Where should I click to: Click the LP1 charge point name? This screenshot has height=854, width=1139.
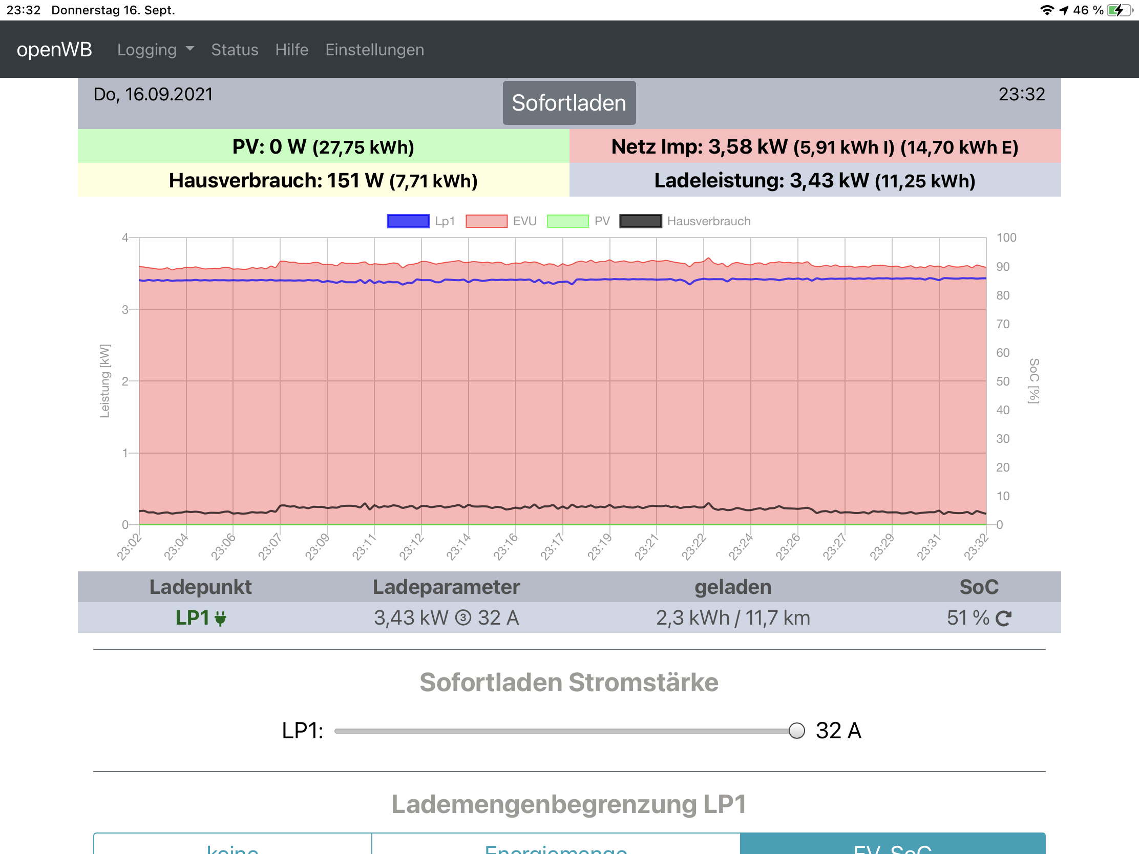point(193,618)
